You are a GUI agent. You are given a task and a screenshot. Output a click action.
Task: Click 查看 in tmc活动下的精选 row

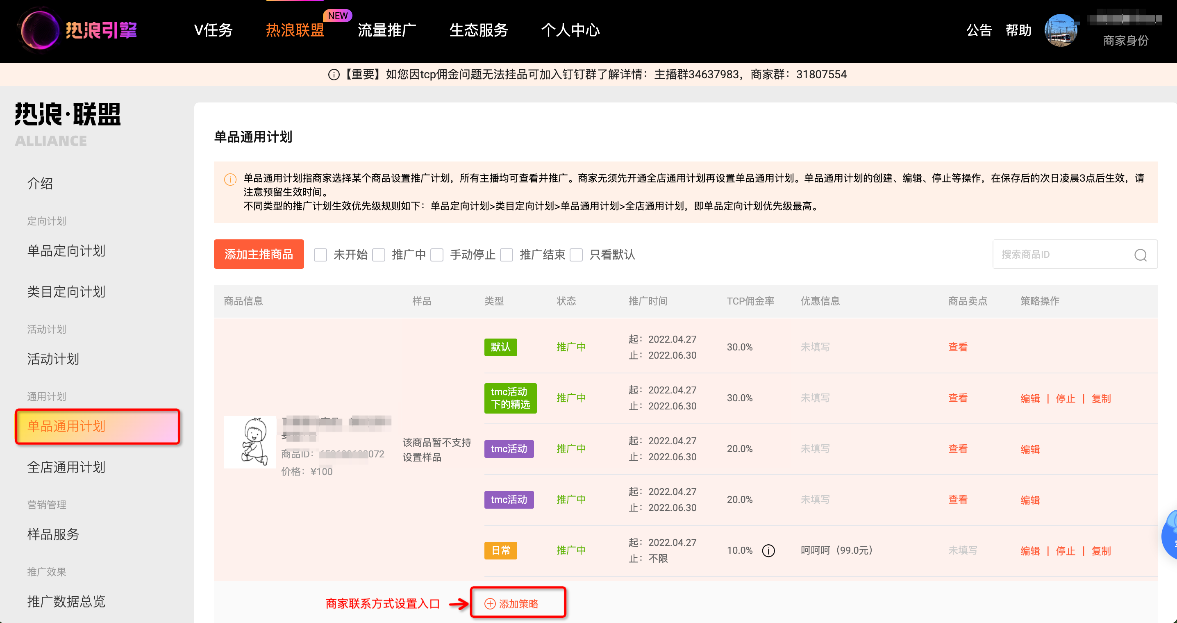pyautogui.click(x=958, y=398)
